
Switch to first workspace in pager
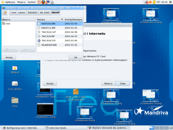(x=152, y=128)
